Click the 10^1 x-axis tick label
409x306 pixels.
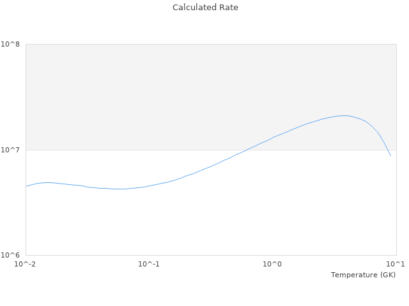(x=396, y=264)
